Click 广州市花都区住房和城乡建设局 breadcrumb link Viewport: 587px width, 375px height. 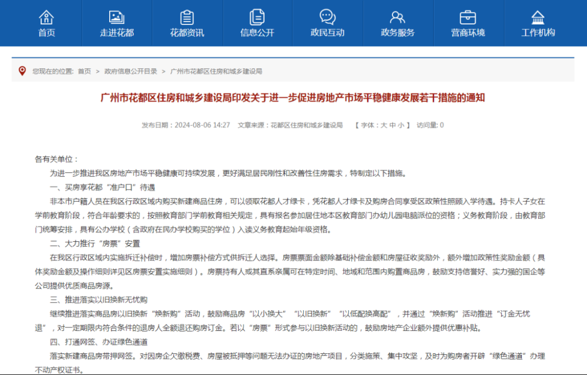[x=216, y=71]
